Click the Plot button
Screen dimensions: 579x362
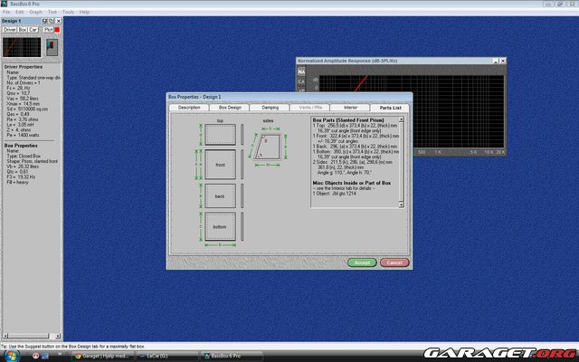[46, 29]
